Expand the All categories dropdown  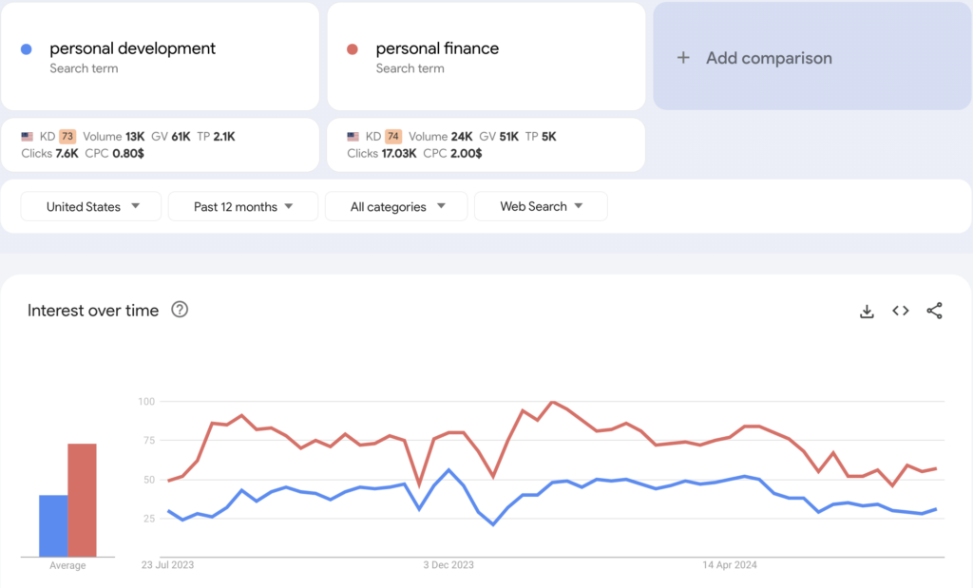click(x=396, y=205)
